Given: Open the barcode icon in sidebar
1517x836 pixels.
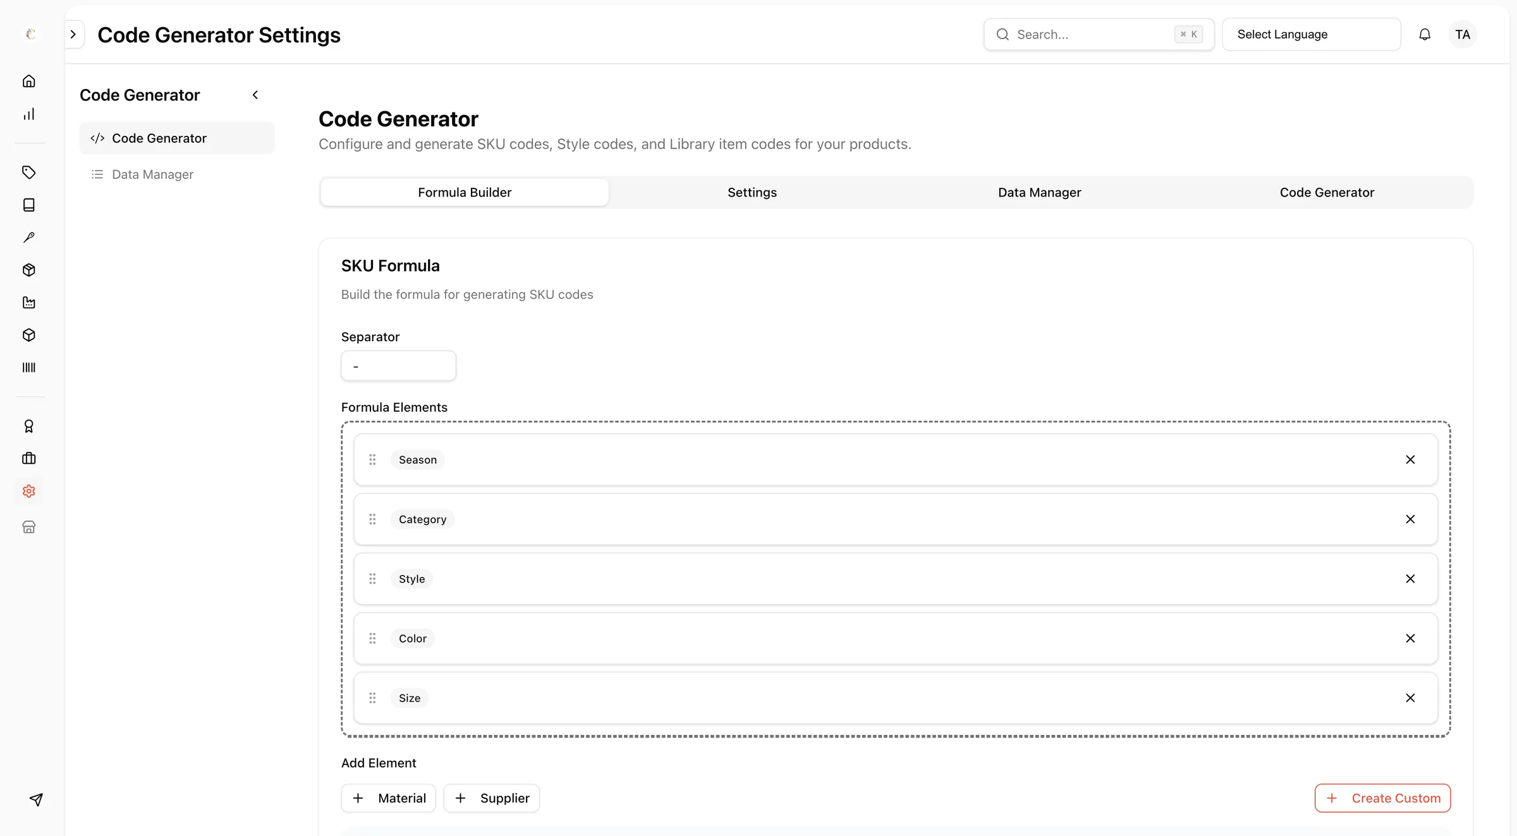Looking at the screenshot, I should point(29,367).
